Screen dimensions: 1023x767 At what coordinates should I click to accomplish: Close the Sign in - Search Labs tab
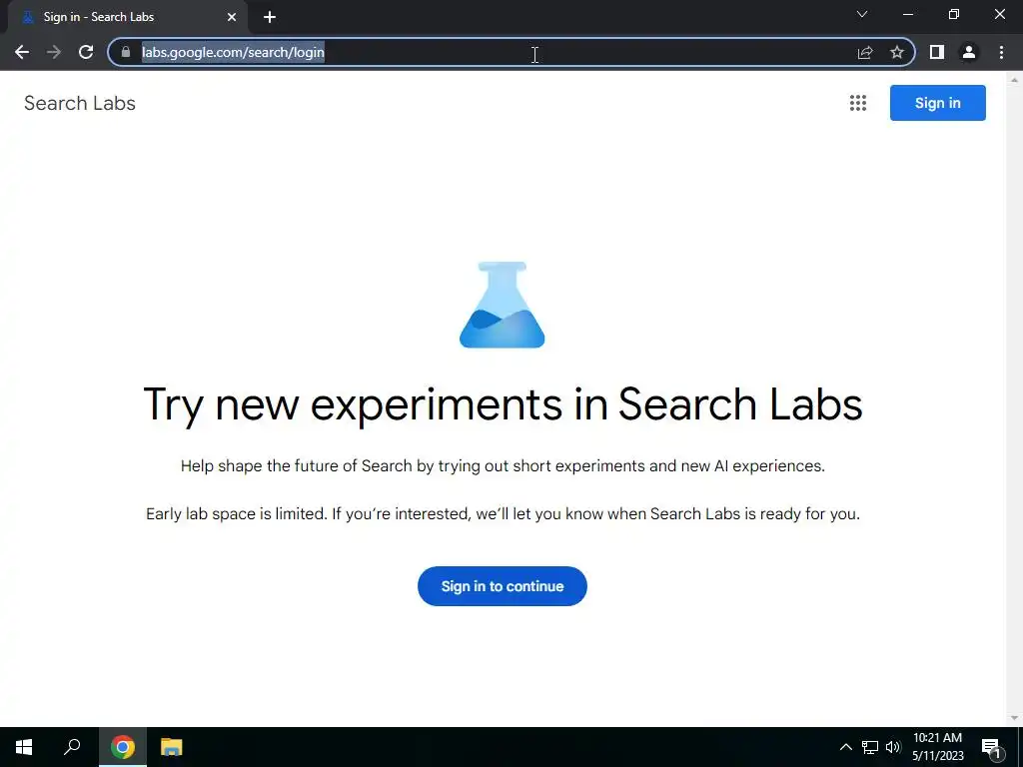(x=232, y=17)
